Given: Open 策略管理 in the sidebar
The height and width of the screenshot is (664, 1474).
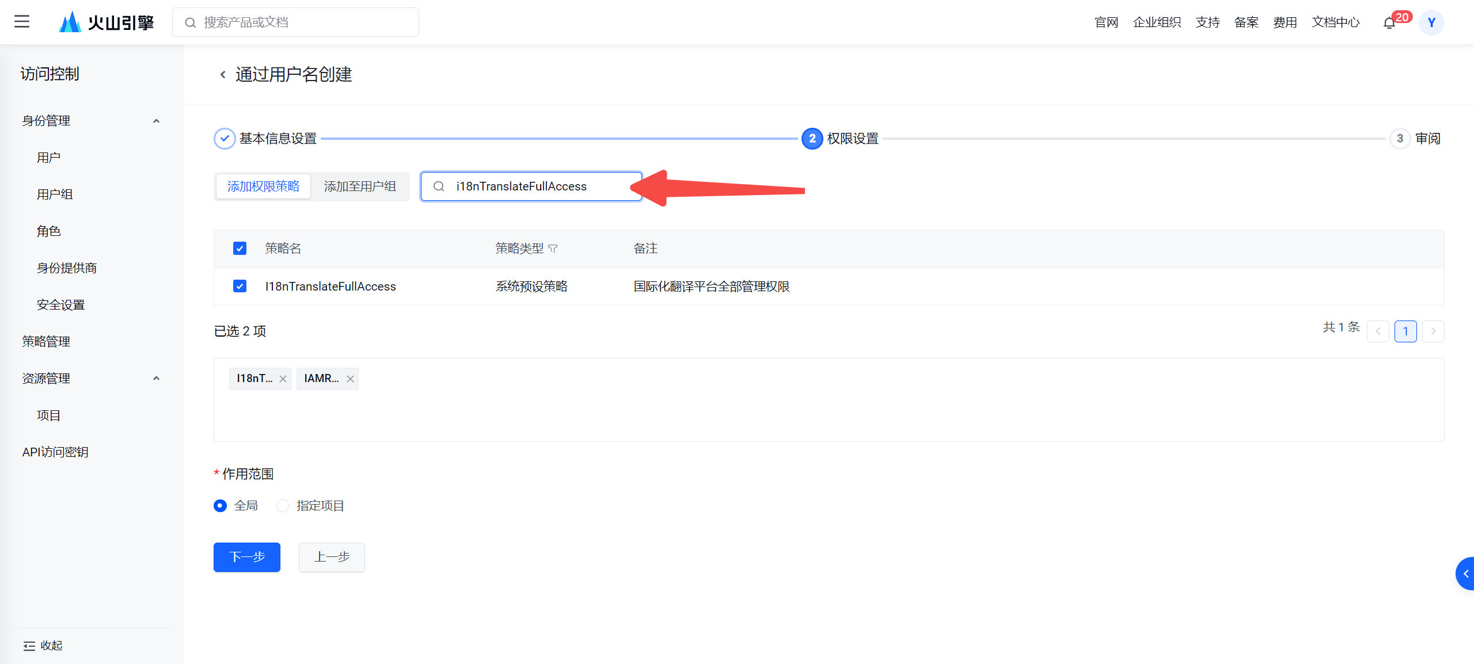Looking at the screenshot, I should pos(46,342).
